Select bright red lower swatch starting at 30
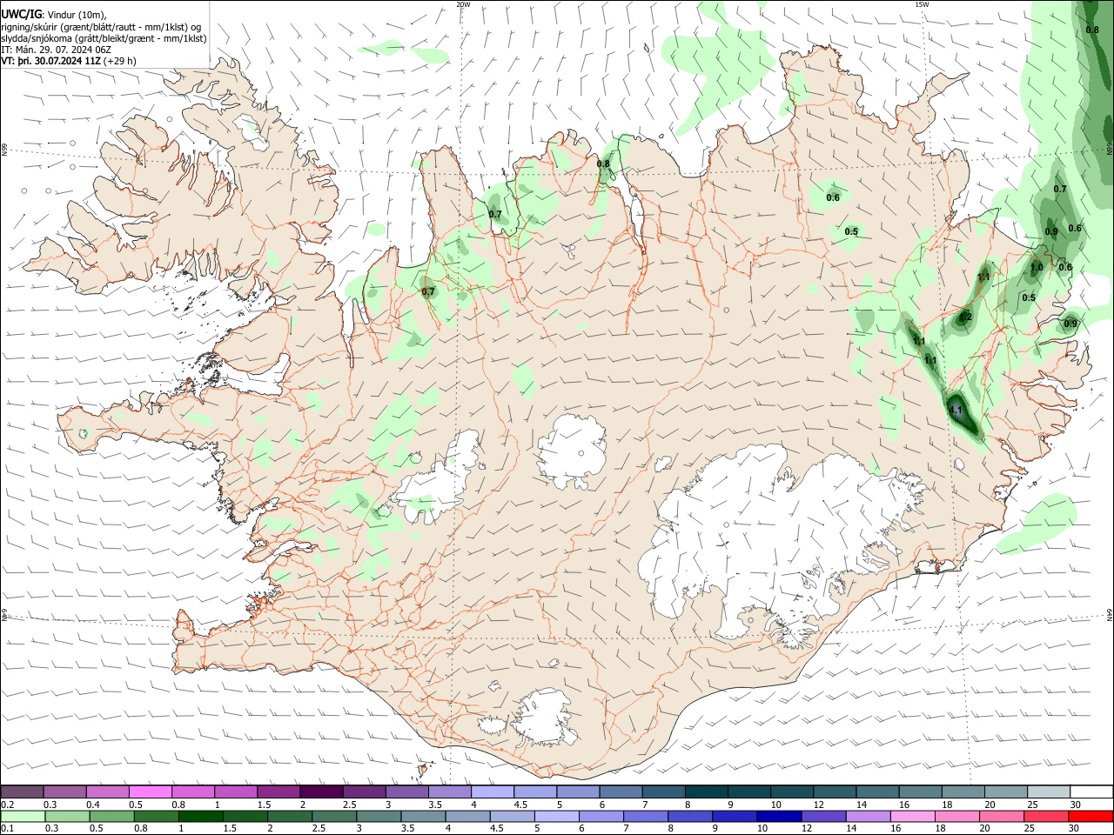 point(1091,816)
